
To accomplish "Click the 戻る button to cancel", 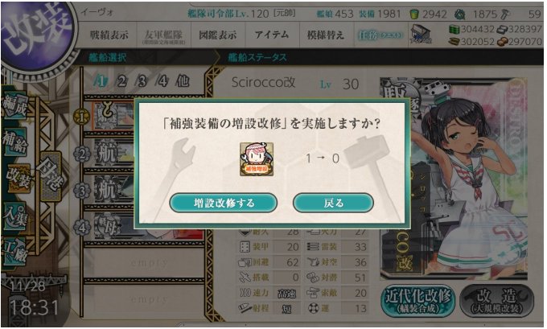I will [x=333, y=203].
